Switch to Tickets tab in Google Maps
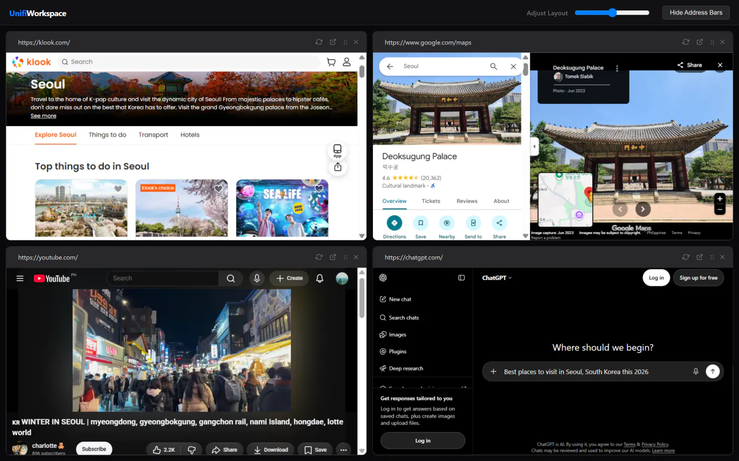Viewport: 739px width, 461px height. pos(431,201)
